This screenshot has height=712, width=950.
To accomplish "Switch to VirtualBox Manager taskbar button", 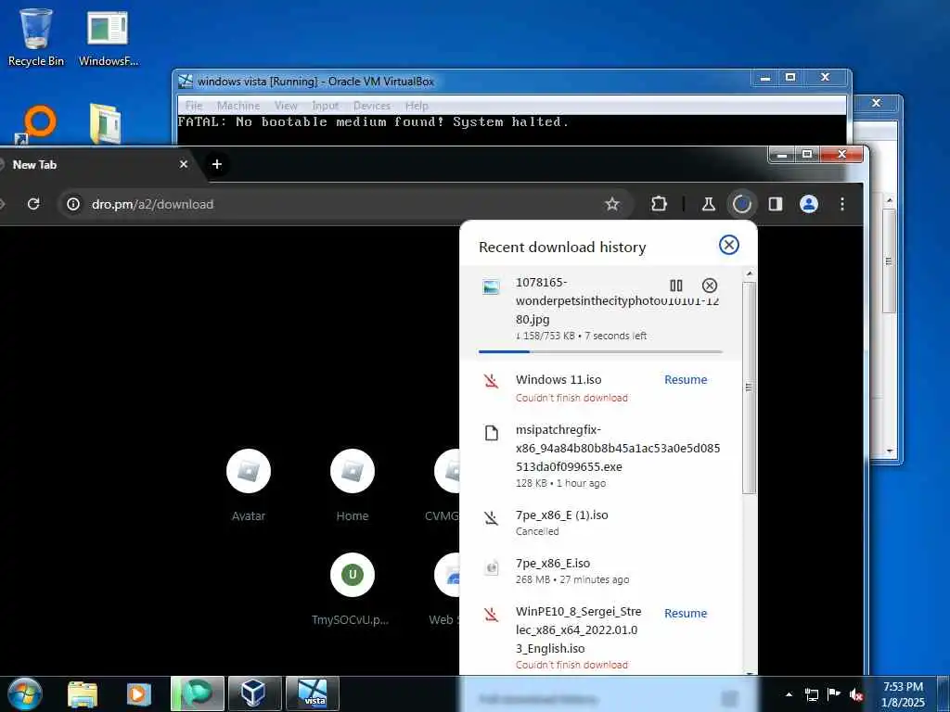I will [254, 693].
